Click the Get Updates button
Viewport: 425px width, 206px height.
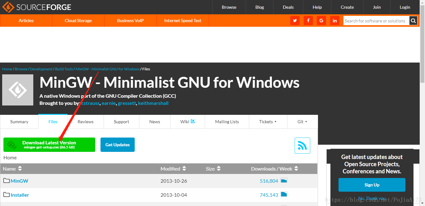coord(118,145)
